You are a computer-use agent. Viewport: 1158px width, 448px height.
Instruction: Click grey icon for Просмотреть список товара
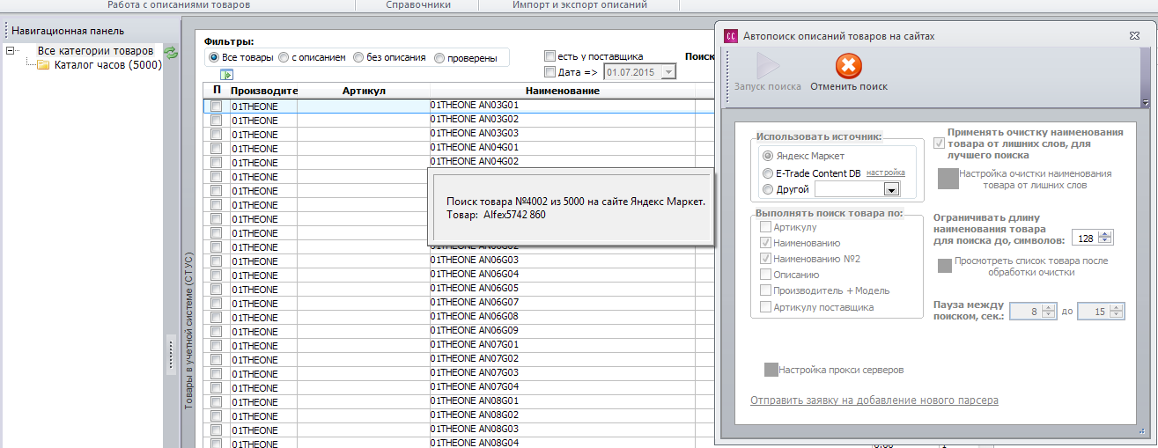click(945, 266)
